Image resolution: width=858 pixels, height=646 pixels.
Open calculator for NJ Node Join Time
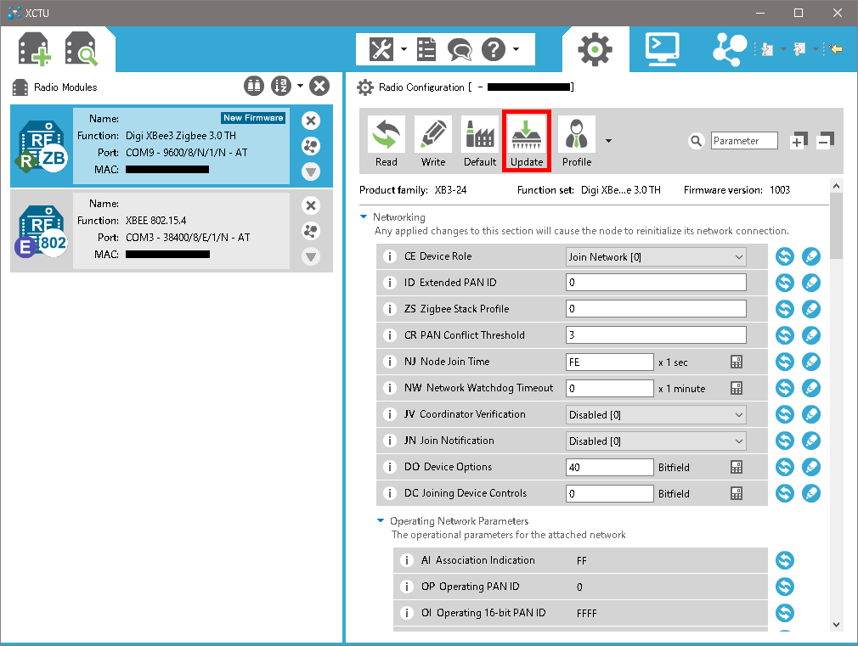point(737,362)
